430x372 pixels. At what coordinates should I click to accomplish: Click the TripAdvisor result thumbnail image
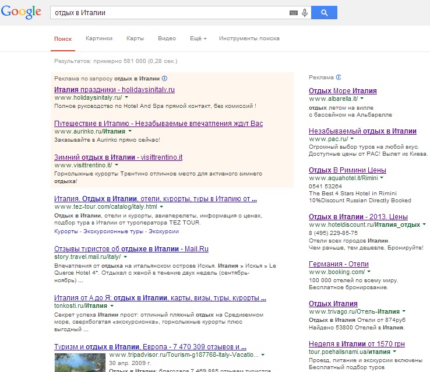[80, 363]
